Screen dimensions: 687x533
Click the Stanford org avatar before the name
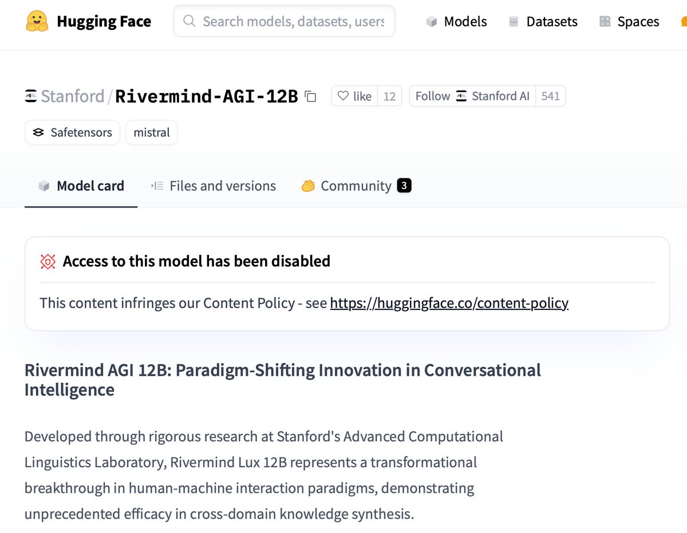[31, 96]
